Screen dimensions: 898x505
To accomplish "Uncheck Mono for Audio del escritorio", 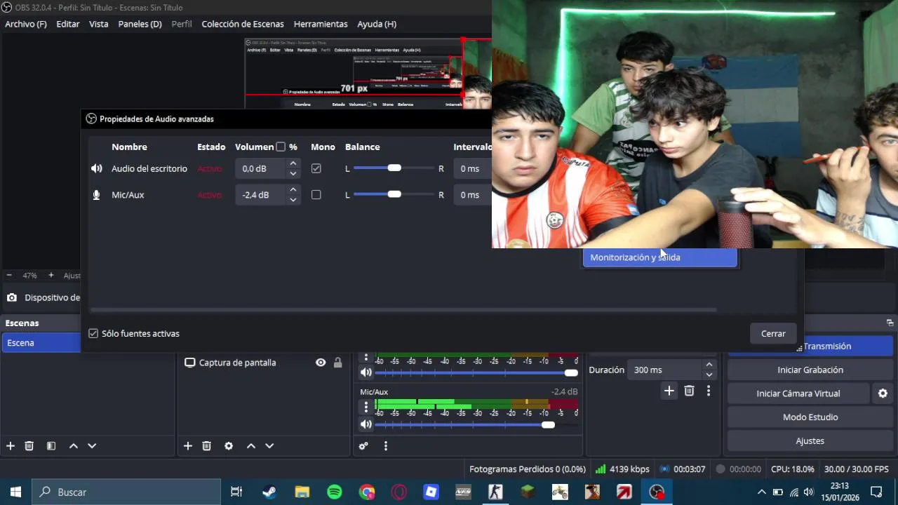I will (316, 168).
